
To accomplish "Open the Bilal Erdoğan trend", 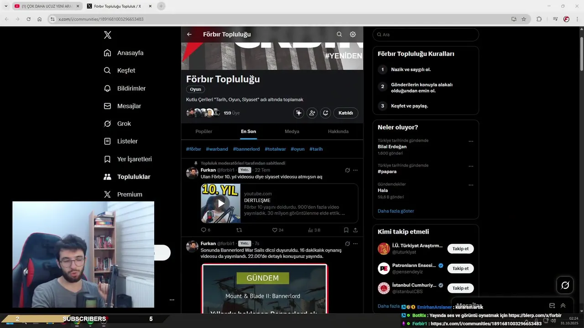I will 392,147.
